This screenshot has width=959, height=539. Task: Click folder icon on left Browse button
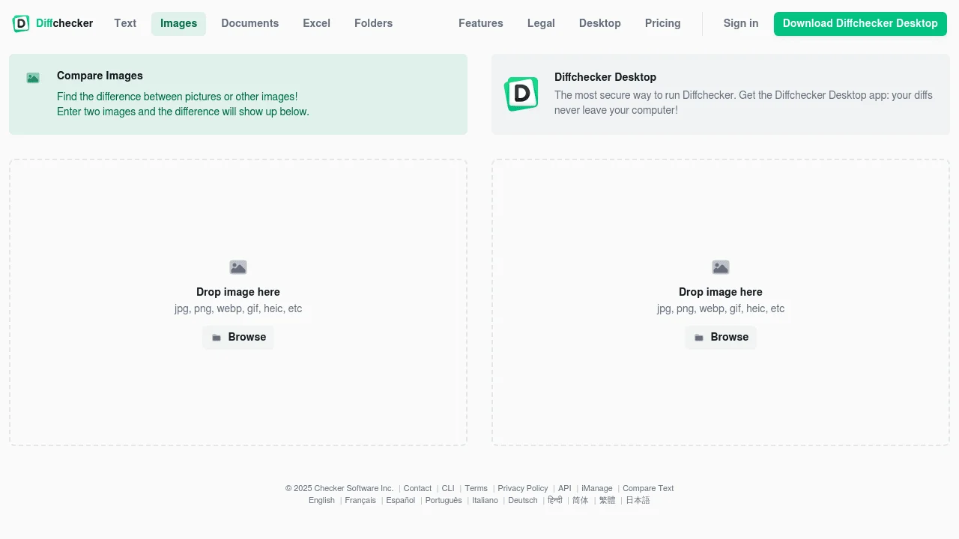217,338
